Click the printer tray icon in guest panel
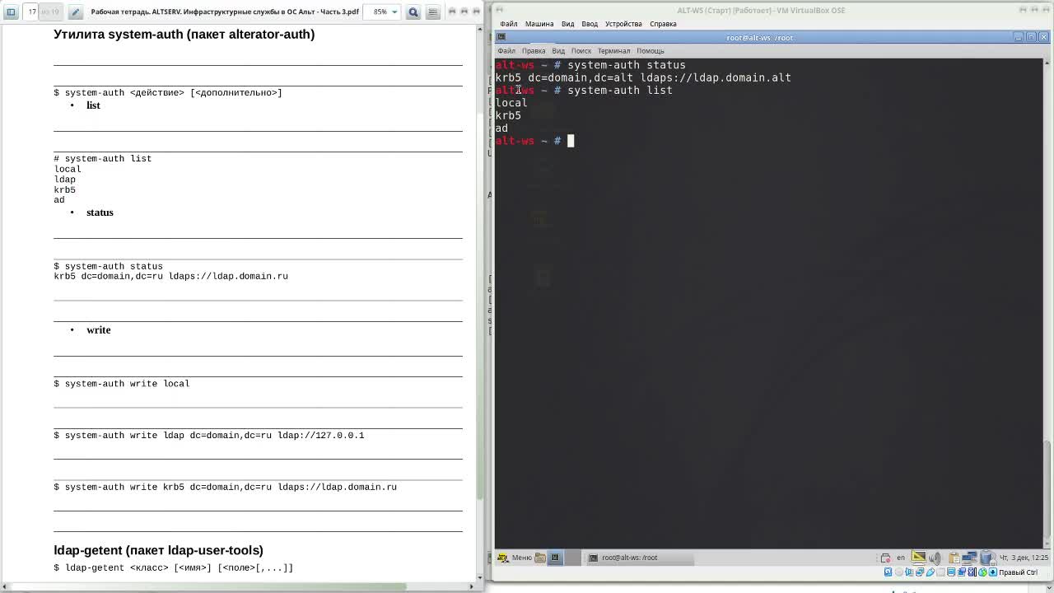The image size is (1054, 593). click(885, 558)
